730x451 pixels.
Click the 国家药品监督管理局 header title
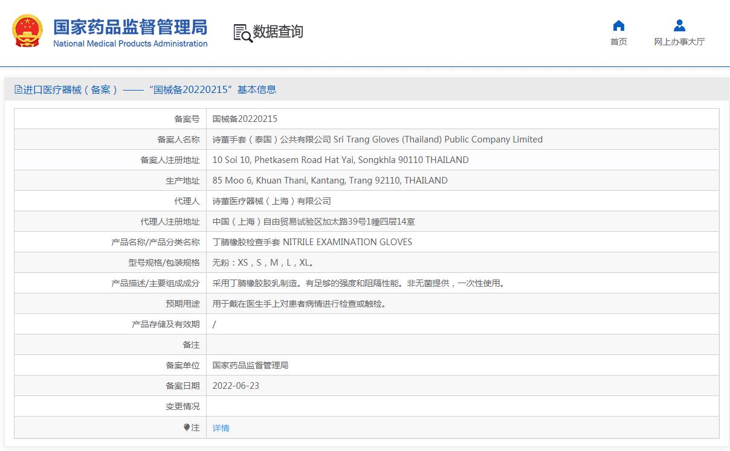pyautogui.click(x=131, y=27)
